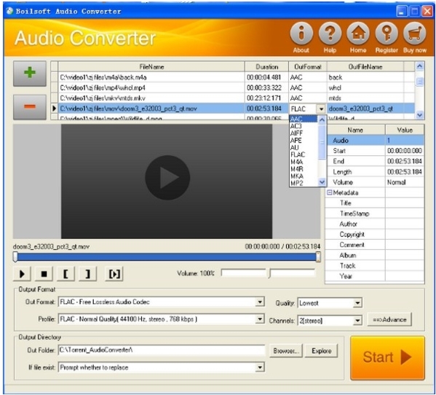436x395 pixels.
Task: Open the If file exist dropdown
Action: coord(162,367)
